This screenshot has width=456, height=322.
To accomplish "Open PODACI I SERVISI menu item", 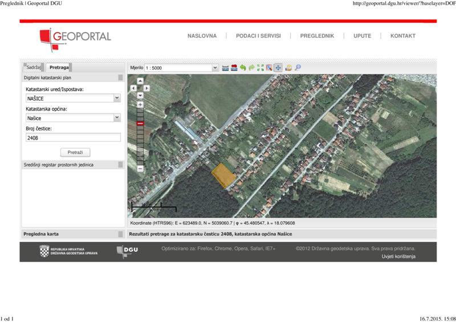I will 258,36.
